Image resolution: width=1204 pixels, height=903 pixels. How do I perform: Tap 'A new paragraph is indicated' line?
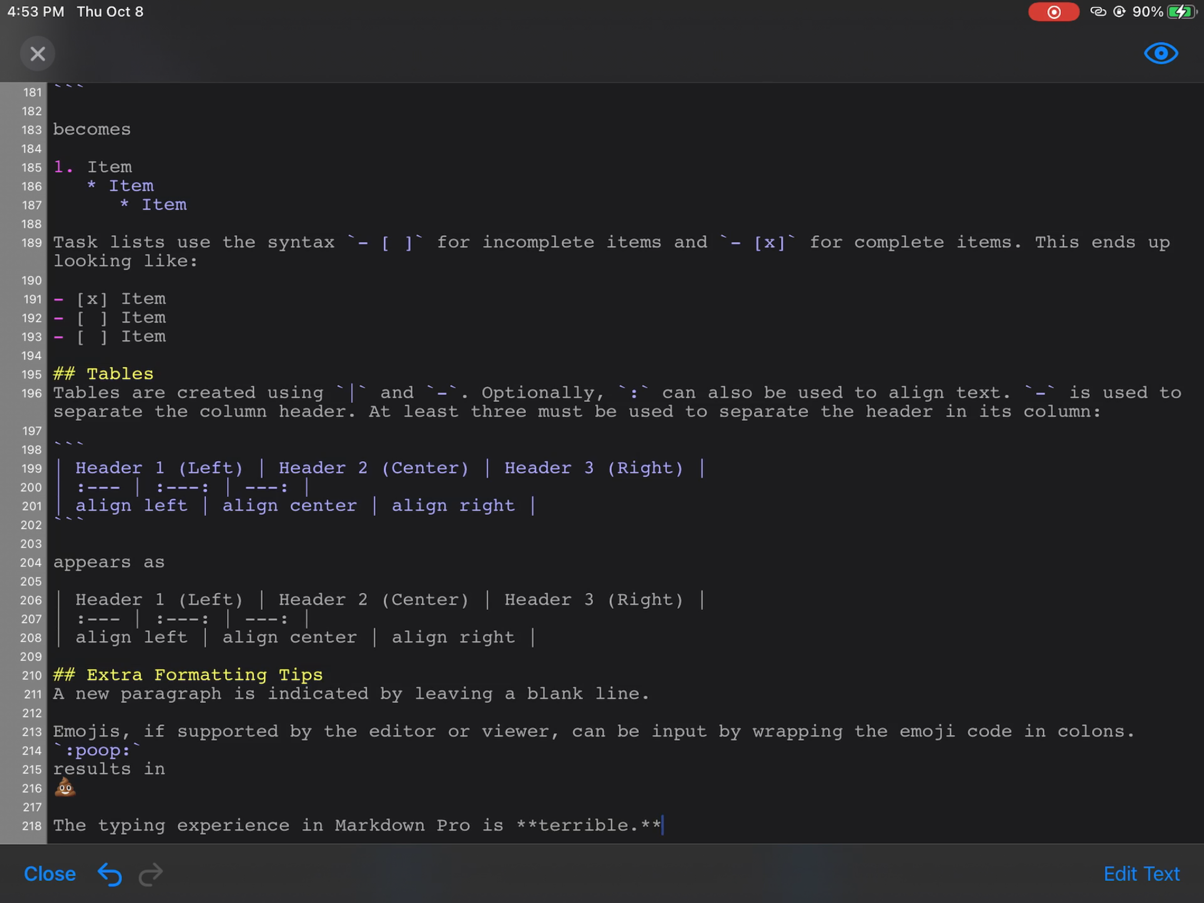pyautogui.click(x=351, y=694)
